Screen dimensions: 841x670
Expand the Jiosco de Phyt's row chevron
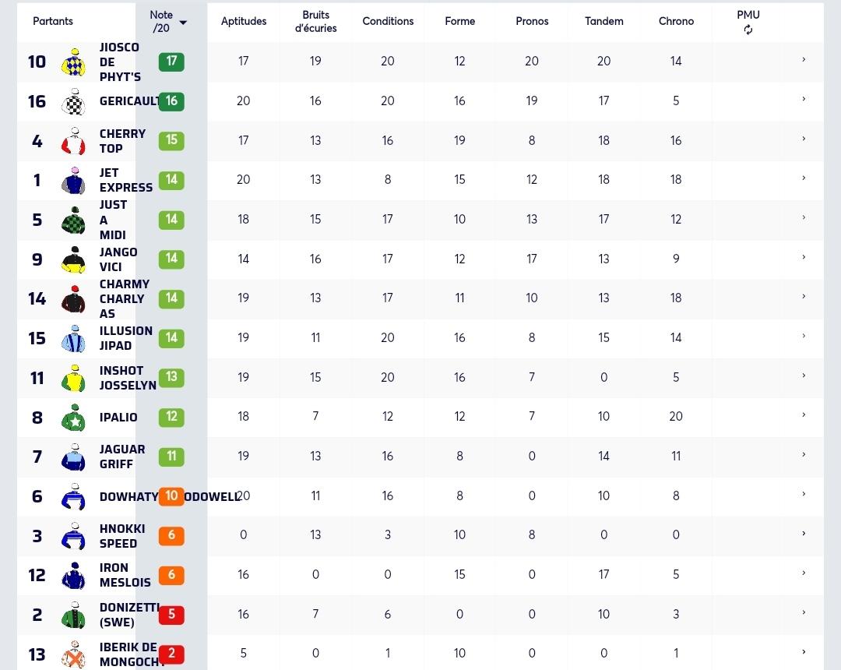point(804,59)
